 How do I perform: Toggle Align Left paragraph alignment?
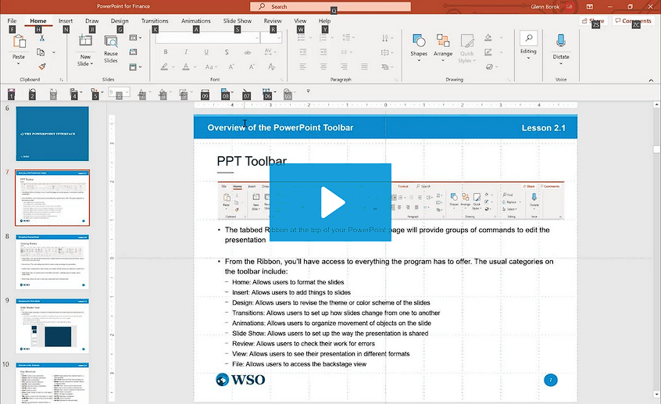point(303,66)
